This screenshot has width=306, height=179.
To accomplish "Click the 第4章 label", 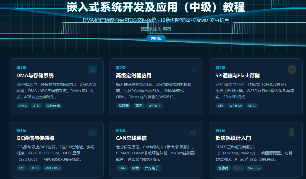I will click(x=21, y=130).
